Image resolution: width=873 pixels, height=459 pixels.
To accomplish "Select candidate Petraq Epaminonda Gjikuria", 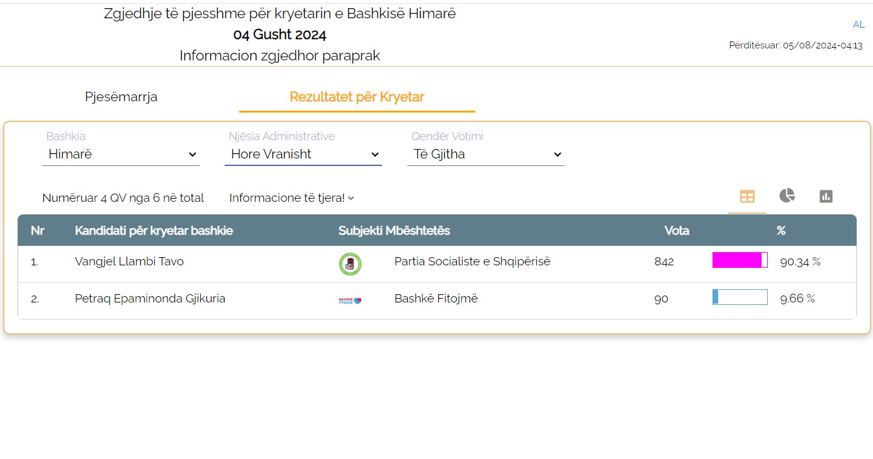I will (x=150, y=299).
